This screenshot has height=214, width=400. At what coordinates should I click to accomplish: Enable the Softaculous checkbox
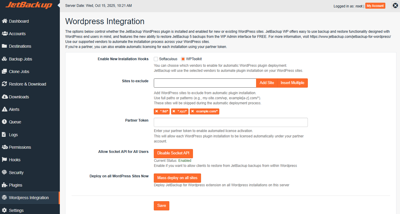[156, 59]
